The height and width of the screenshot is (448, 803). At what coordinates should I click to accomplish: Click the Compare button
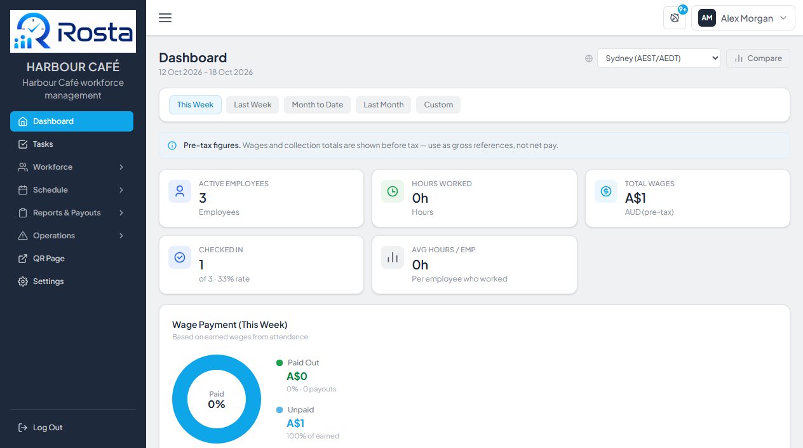(758, 58)
